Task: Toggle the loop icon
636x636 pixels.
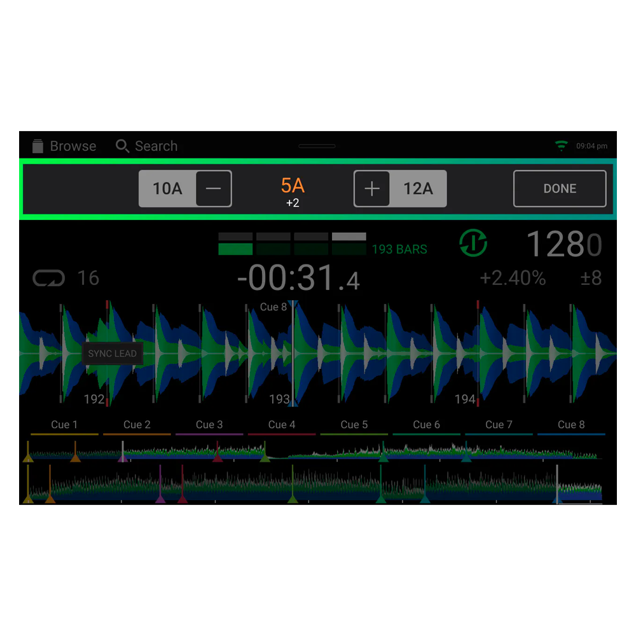Action: click(x=48, y=278)
